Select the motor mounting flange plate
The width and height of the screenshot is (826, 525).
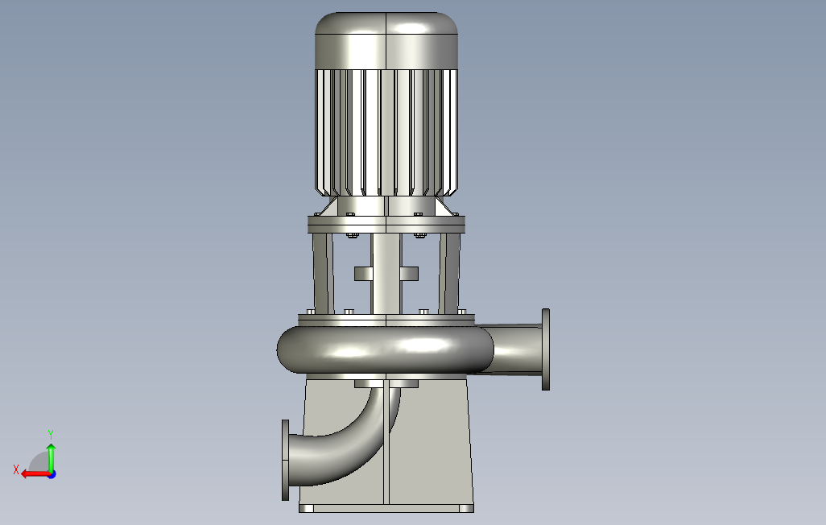(386, 224)
